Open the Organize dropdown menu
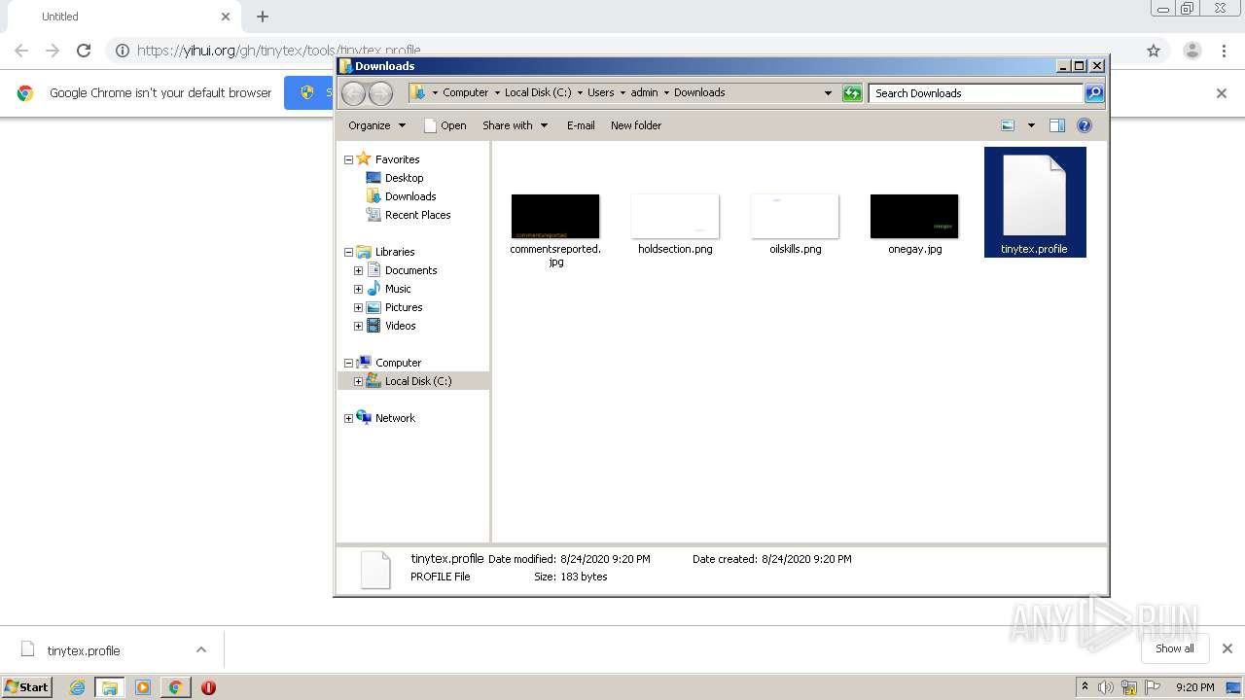Viewport: 1245px width, 700px height. 376,125
